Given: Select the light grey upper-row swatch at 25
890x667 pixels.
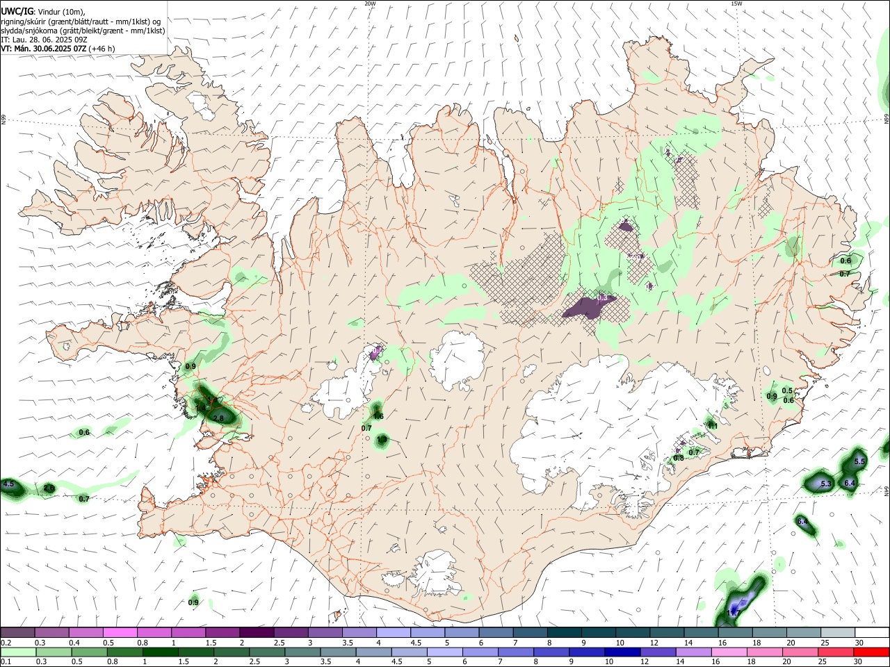Looking at the screenshot, I should click(x=838, y=632).
